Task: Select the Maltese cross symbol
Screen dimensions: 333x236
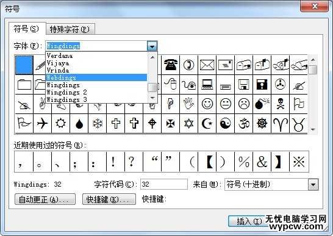Action: 171,123
